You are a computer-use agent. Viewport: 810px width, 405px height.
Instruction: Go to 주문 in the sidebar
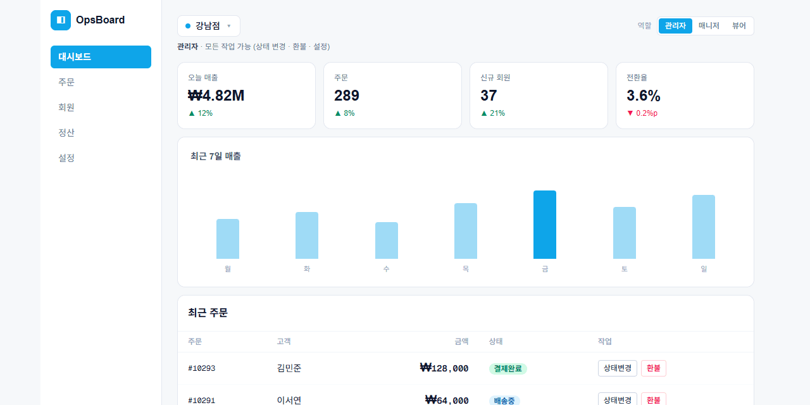[x=101, y=82]
